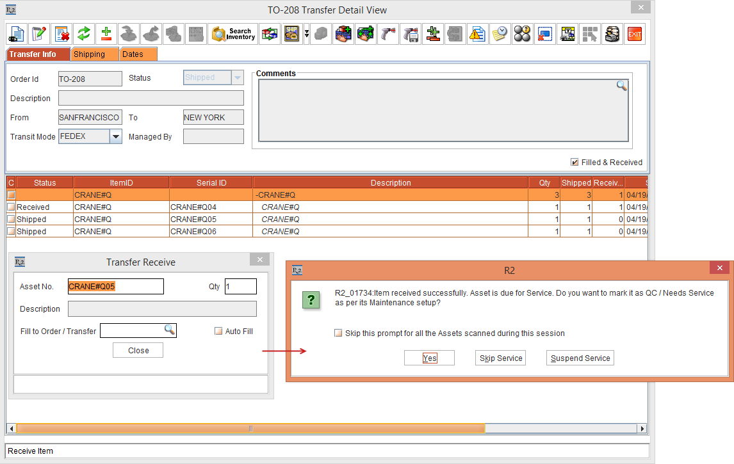Check Skip this prompt for all Assets

(338, 333)
